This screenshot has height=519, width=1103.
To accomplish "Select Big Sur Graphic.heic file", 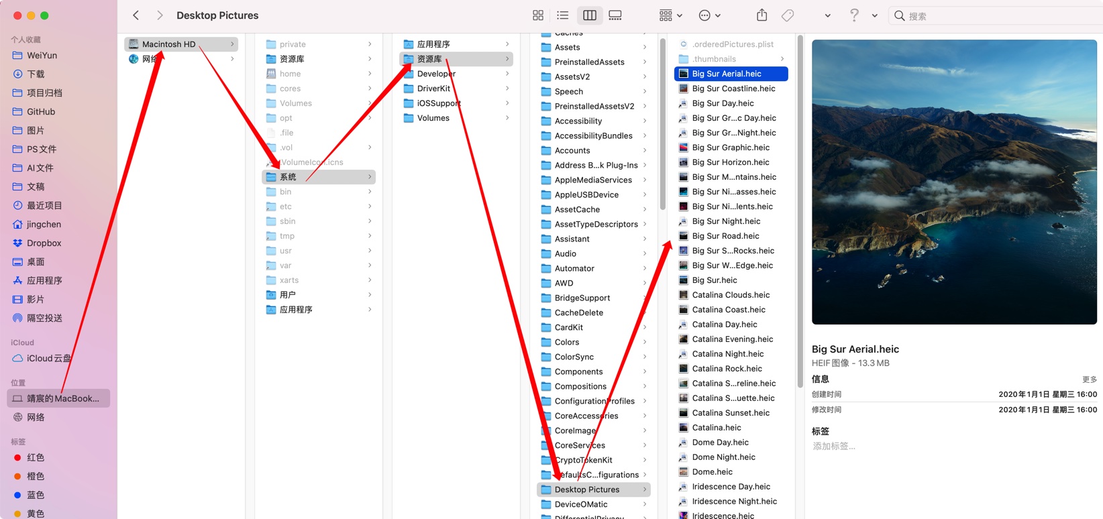I will [x=731, y=147].
